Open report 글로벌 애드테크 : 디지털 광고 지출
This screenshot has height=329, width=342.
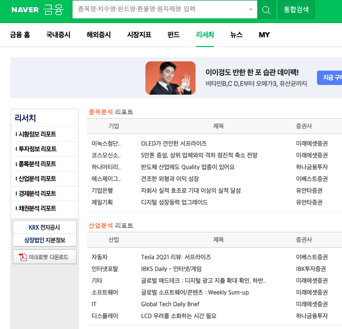tap(203, 281)
